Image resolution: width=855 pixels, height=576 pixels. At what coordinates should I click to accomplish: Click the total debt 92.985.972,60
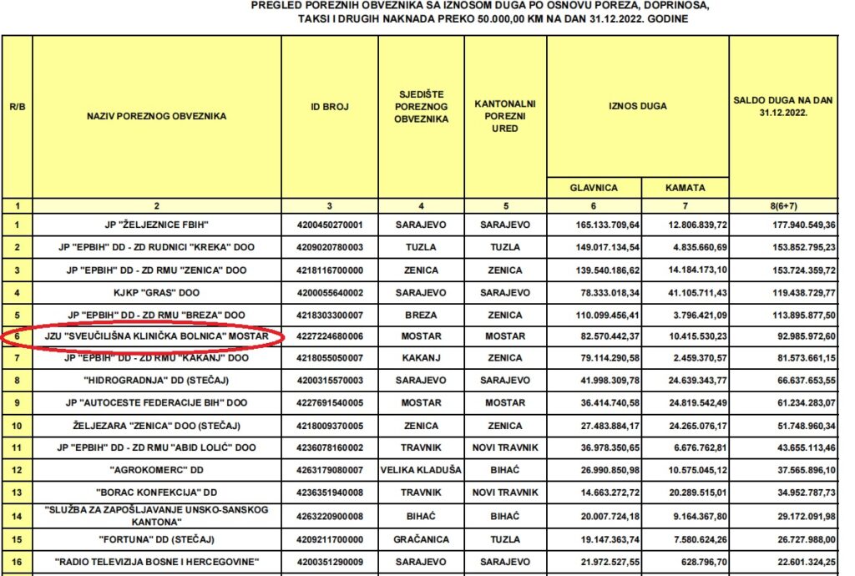(x=806, y=336)
